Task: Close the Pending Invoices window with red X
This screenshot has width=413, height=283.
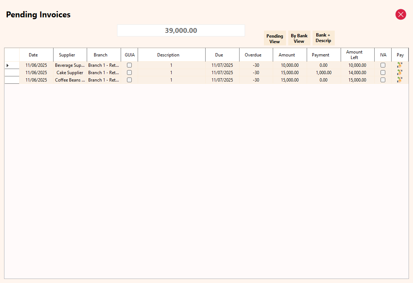Action: click(x=400, y=14)
